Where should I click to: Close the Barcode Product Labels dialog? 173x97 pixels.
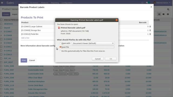point(151,7)
